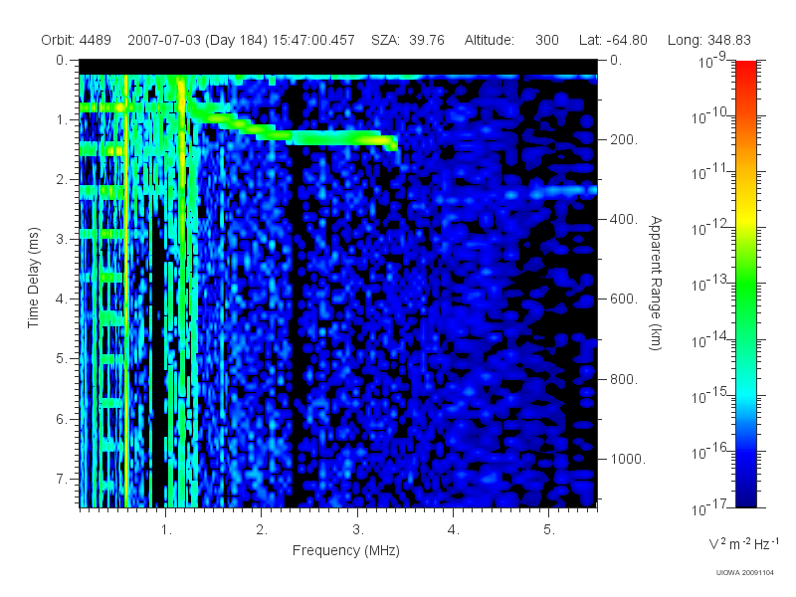796x597 pixels.
Task: Click the altitude value '300'
Action: [x=546, y=40]
